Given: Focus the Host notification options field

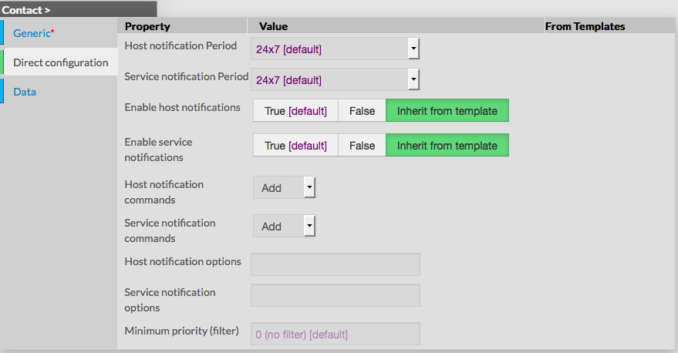Looking at the screenshot, I should [x=335, y=264].
